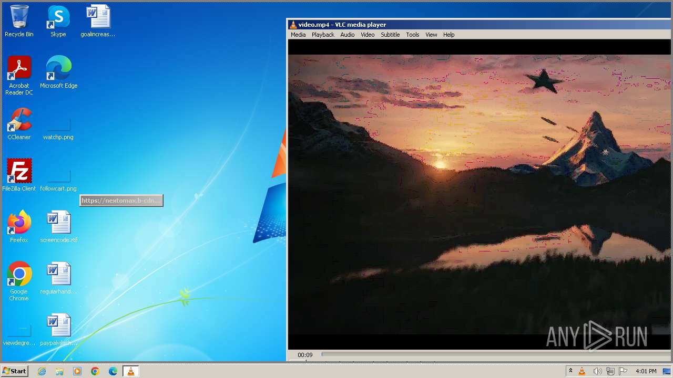Select the Microsoft Edge desktop shortcut
673x378 pixels.
tap(58, 72)
